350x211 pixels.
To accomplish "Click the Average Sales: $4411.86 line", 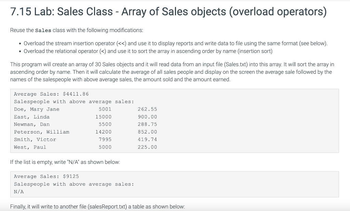I will tap(51, 94).
